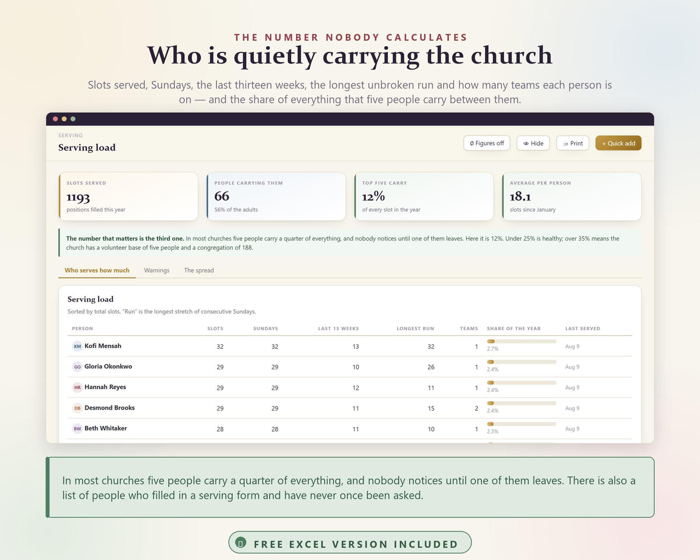Open The spread tab
The width and height of the screenshot is (700, 560).
[x=199, y=270]
